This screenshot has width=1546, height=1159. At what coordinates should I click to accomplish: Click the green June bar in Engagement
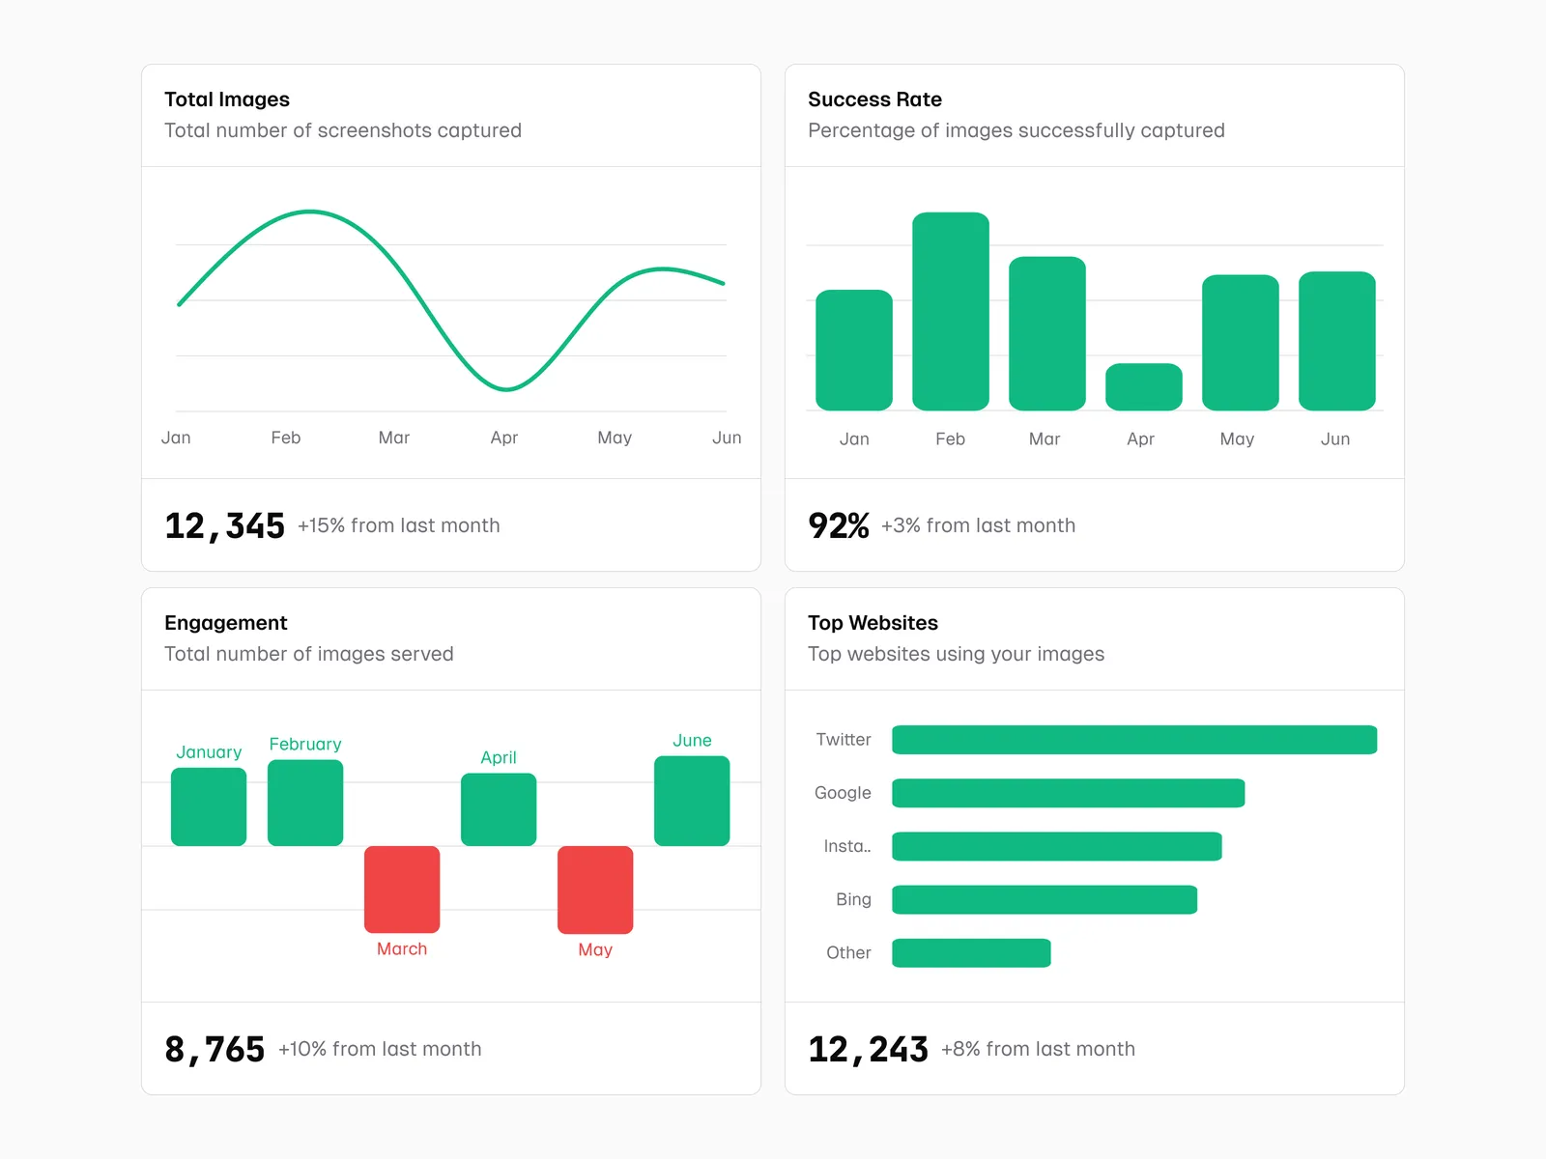coord(692,801)
